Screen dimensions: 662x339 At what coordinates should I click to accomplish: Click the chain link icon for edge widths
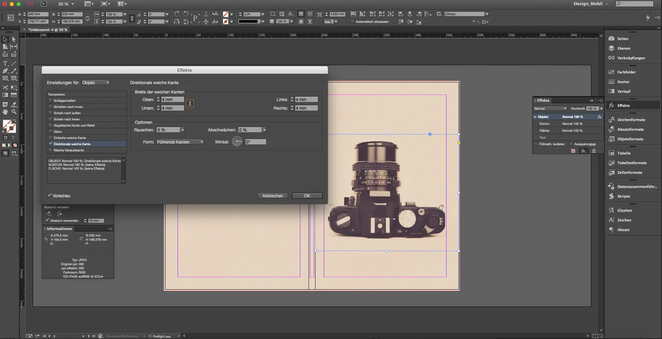[x=190, y=103]
